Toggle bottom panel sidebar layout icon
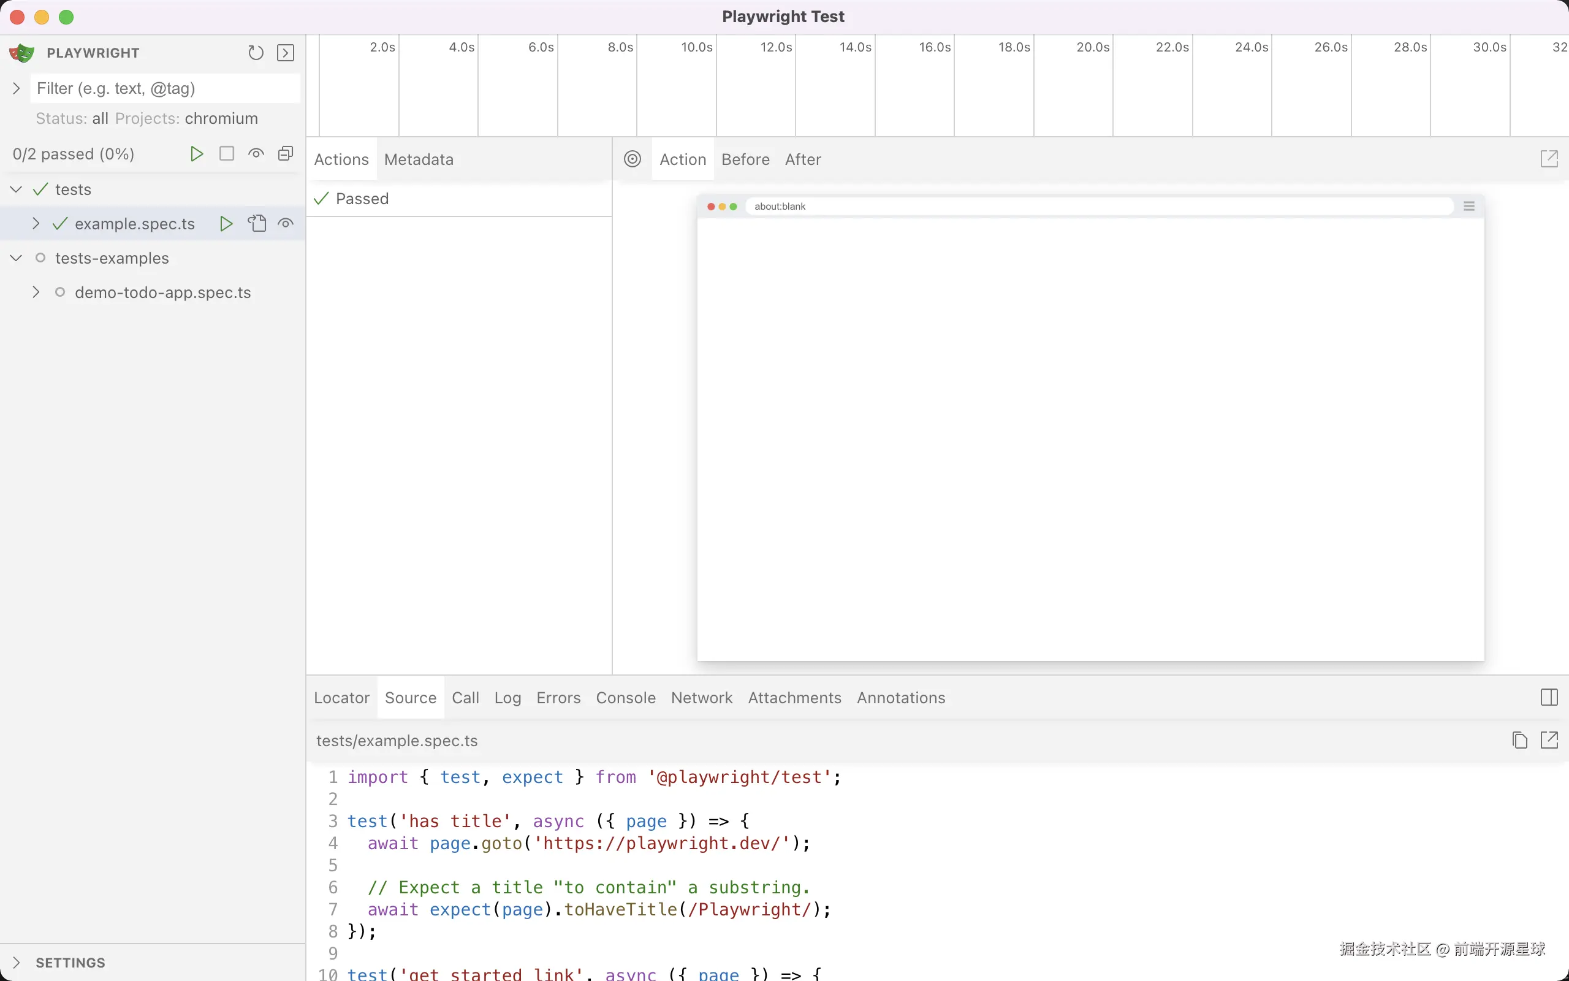The image size is (1569, 981). (x=1549, y=698)
